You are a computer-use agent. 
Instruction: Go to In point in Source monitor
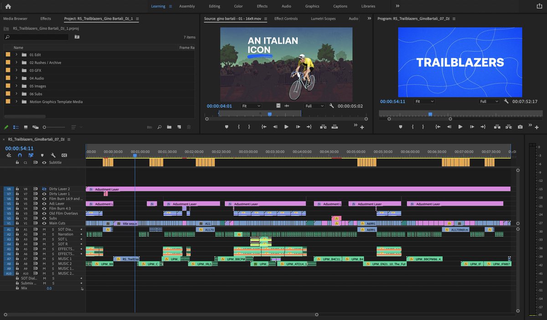[264, 127]
